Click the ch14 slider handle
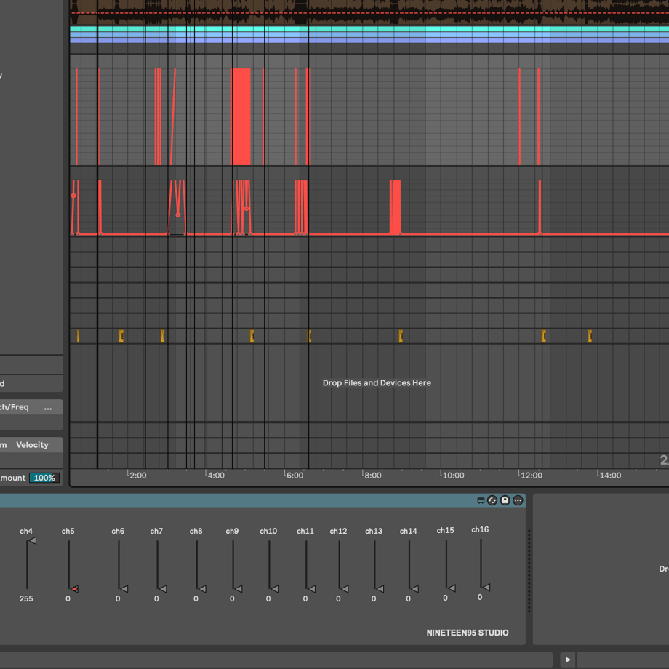669x669 pixels. (x=414, y=589)
